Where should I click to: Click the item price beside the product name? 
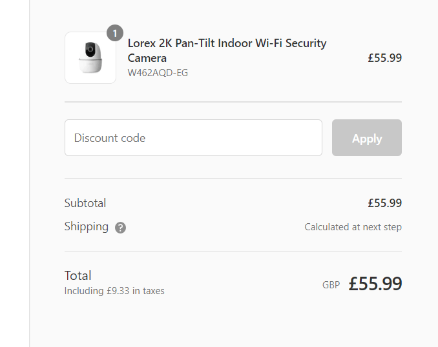[384, 58]
